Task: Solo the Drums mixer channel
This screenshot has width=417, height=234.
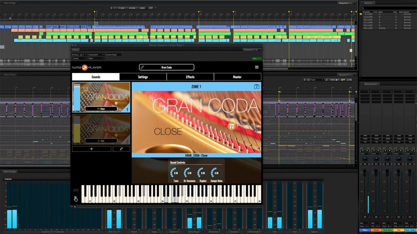Action: [x=376, y=136]
